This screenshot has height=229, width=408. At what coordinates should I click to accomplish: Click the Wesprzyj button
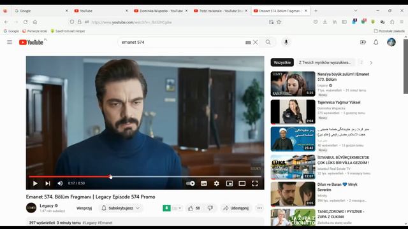pyautogui.click(x=84, y=208)
